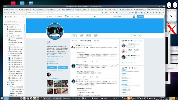
Task: Click the reply icon under the first tweet
Action: click(77, 61)
